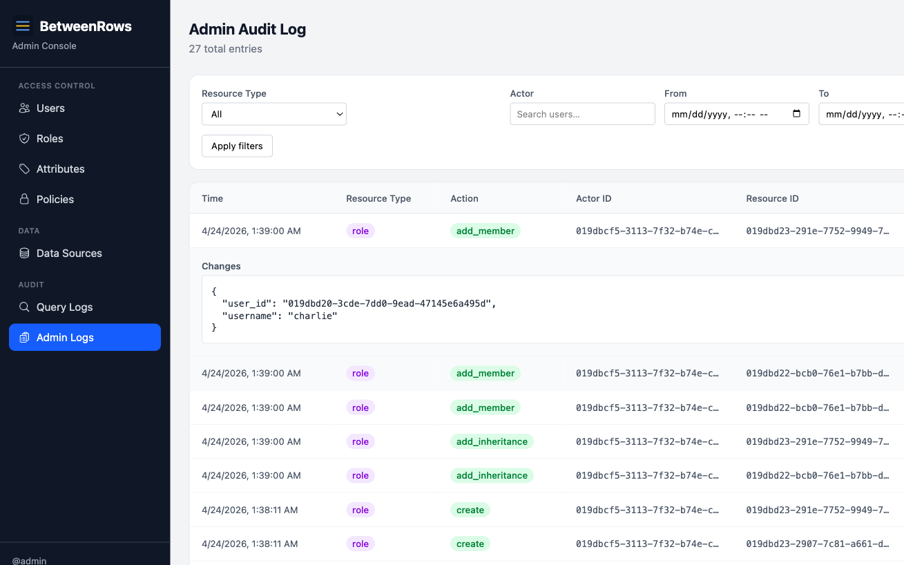Navigate to Policies

85,200
